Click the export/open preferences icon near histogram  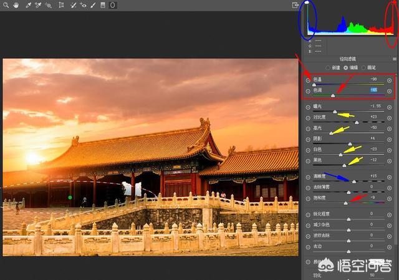click(295, 5)
